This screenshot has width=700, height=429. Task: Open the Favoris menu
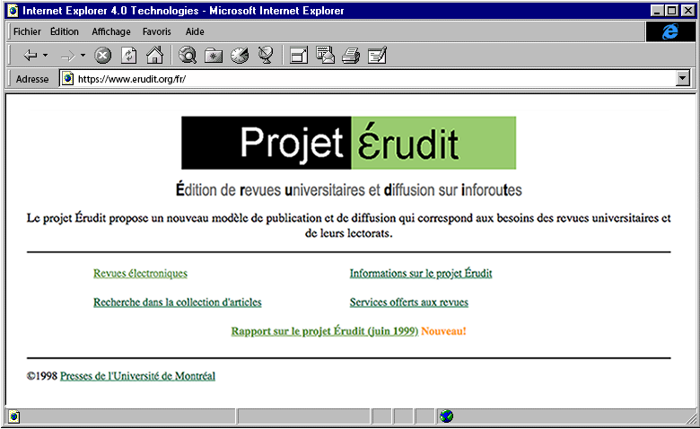(x=157, y=31)
